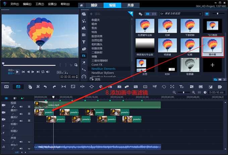Open the 工具 Tools menu
Image resolution: width=228 pixels, height=155 pixels.
(40, 4)
